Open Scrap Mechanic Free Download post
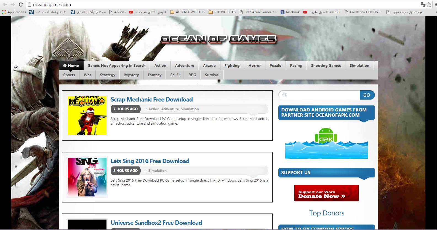437x230 pixels. pyautogui.click(x=152, y=100)
